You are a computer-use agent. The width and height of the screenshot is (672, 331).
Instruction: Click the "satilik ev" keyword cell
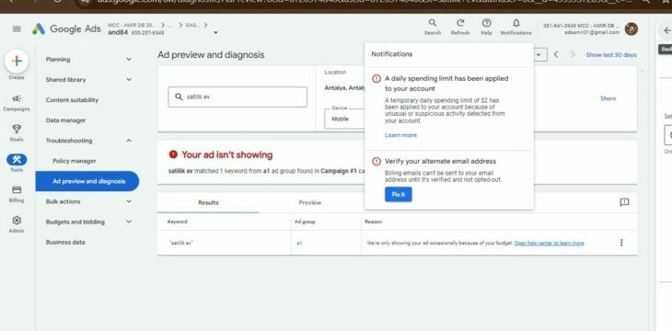(181, 244)
